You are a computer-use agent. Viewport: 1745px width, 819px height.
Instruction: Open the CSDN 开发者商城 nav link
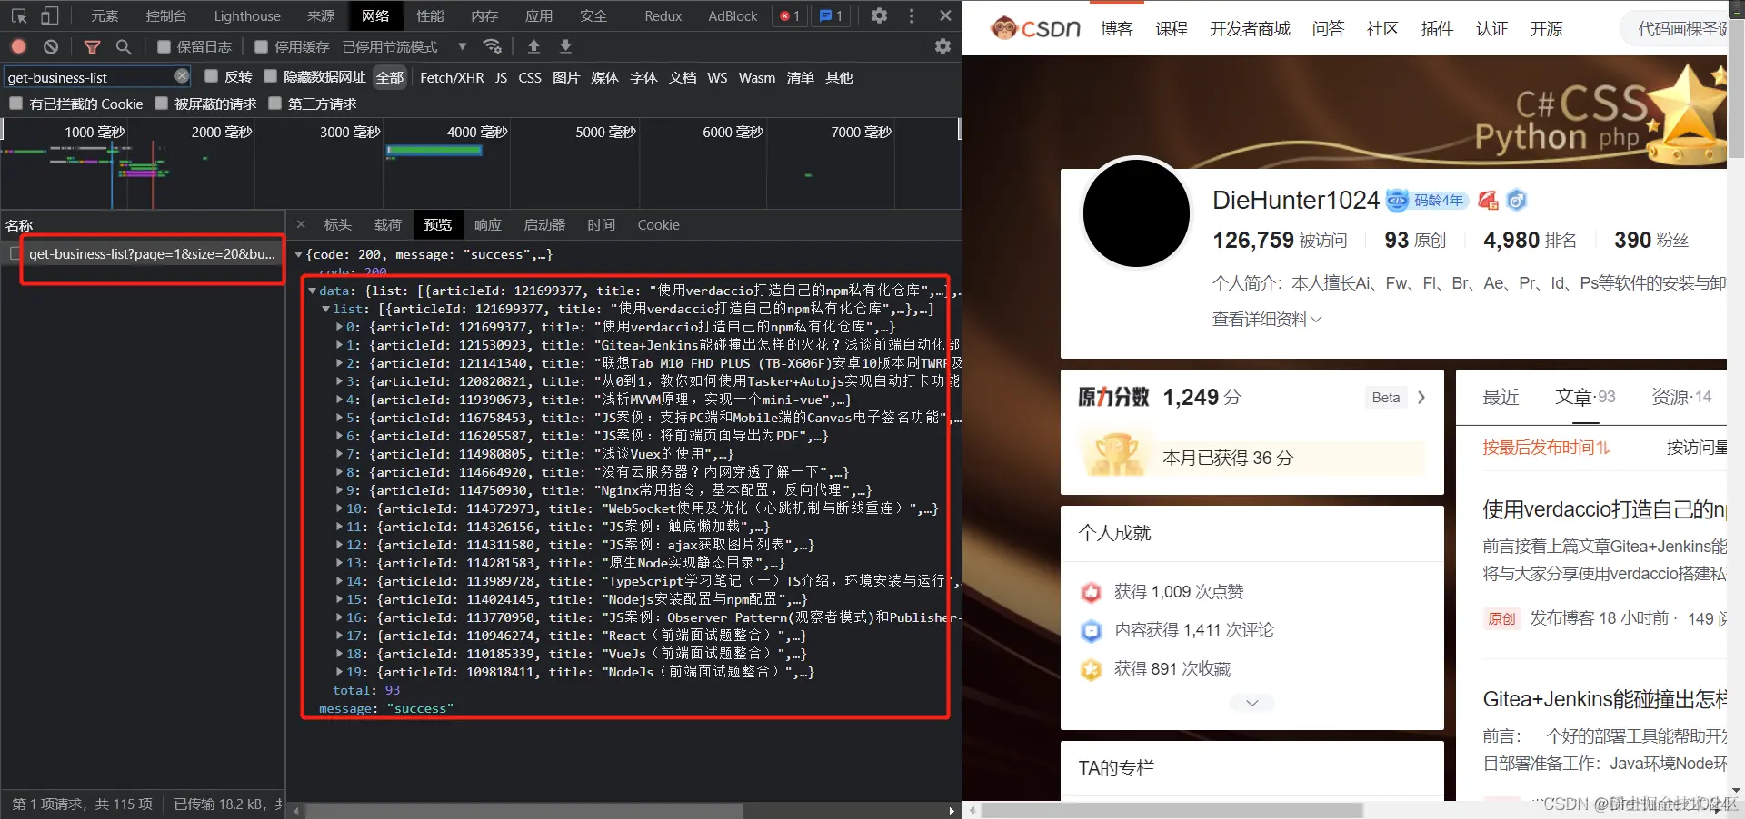(1250, 28)
